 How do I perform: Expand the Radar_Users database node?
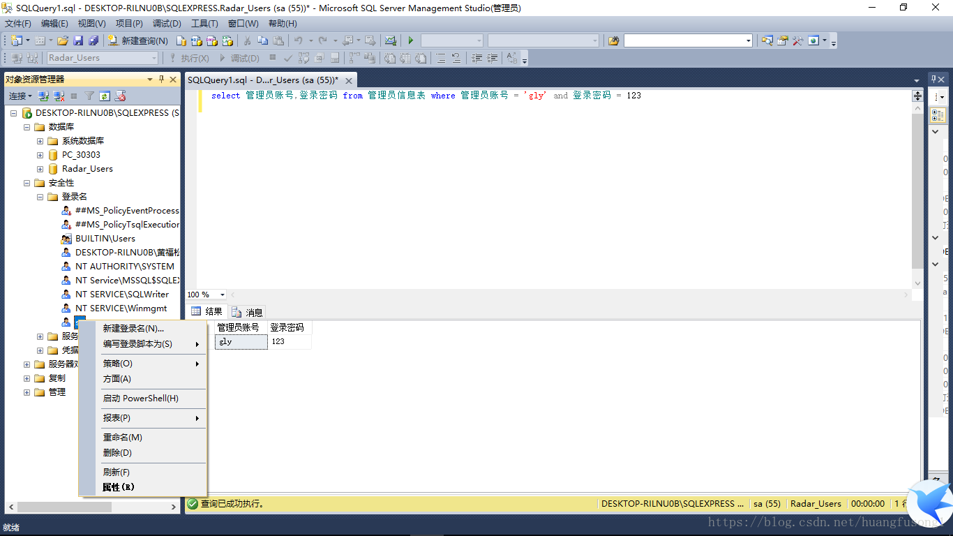[40, 169]
